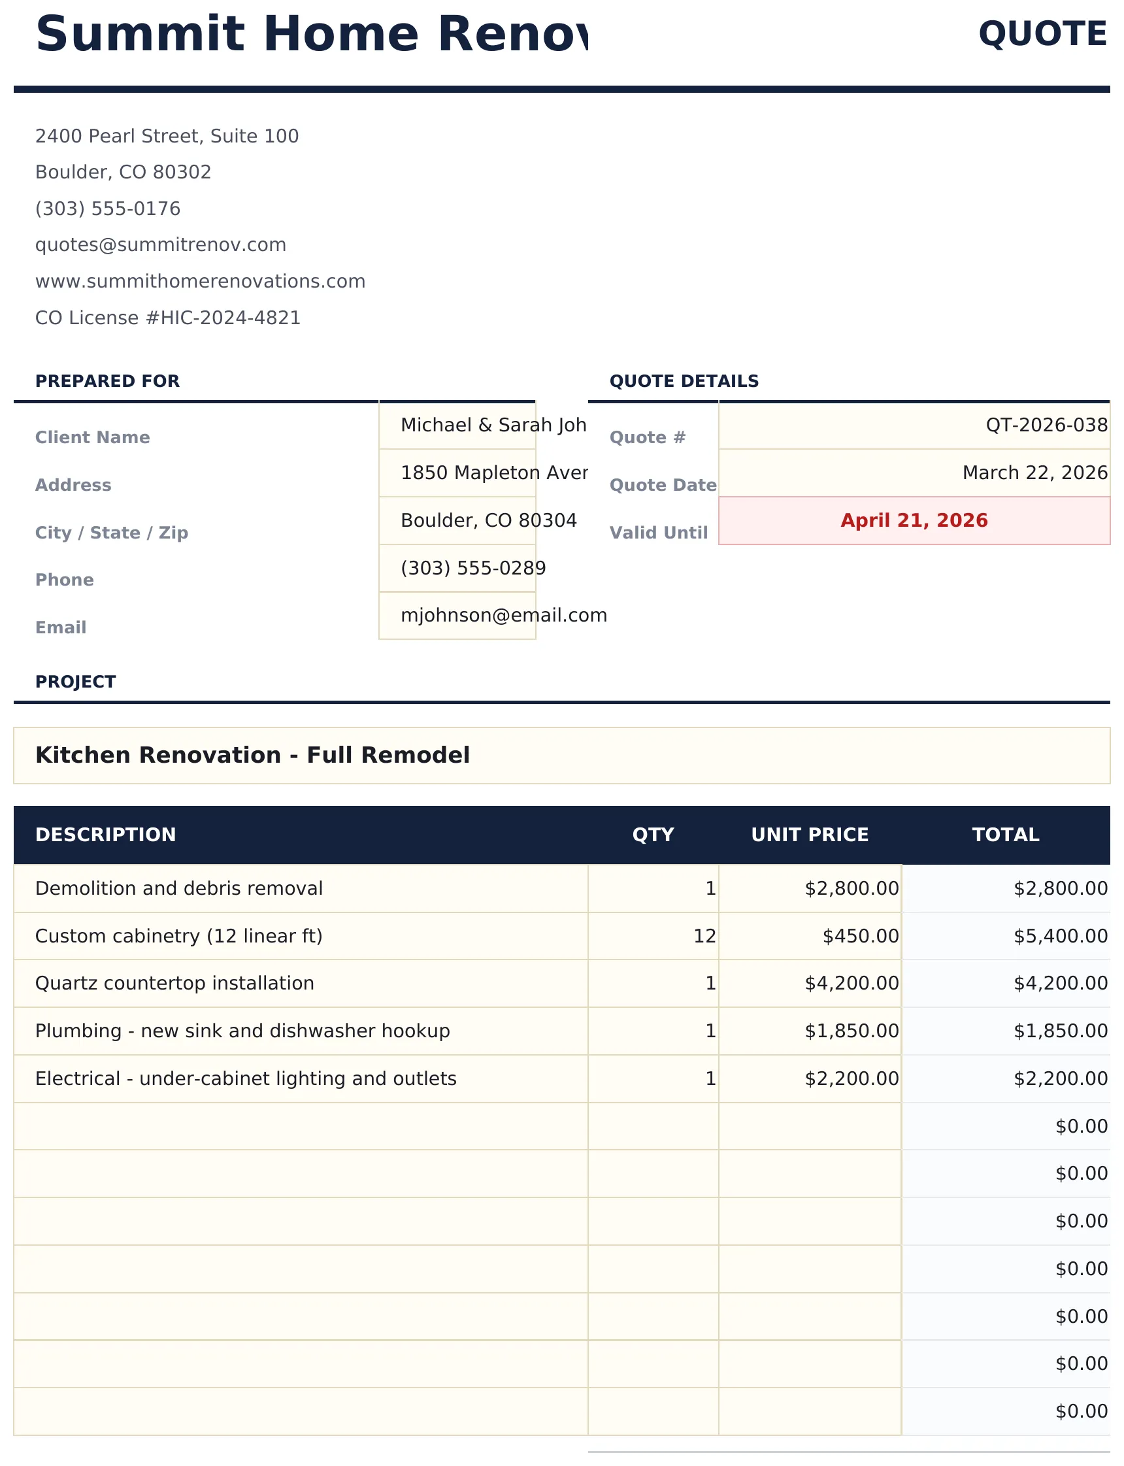Click the Custom cabinetry quantity cell
Viewport: 1124px width, 1466px height.
[x=653, y=936]
